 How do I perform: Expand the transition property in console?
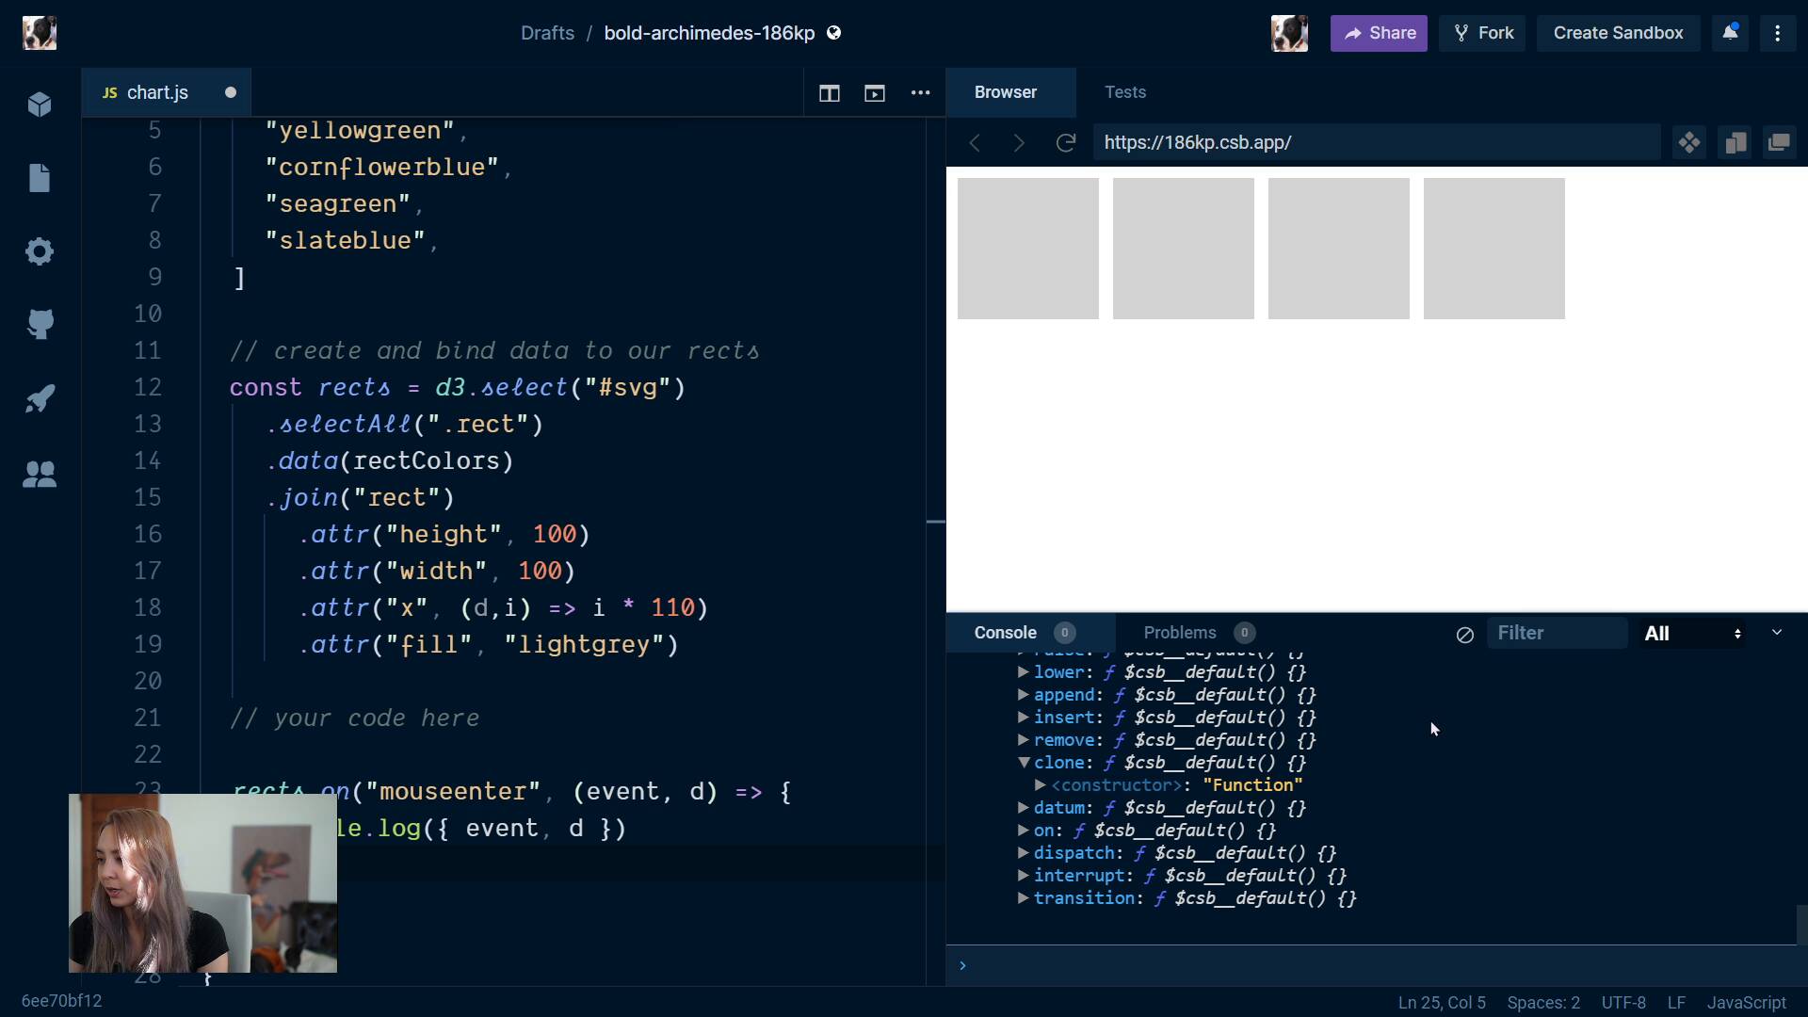point(1023,898)
